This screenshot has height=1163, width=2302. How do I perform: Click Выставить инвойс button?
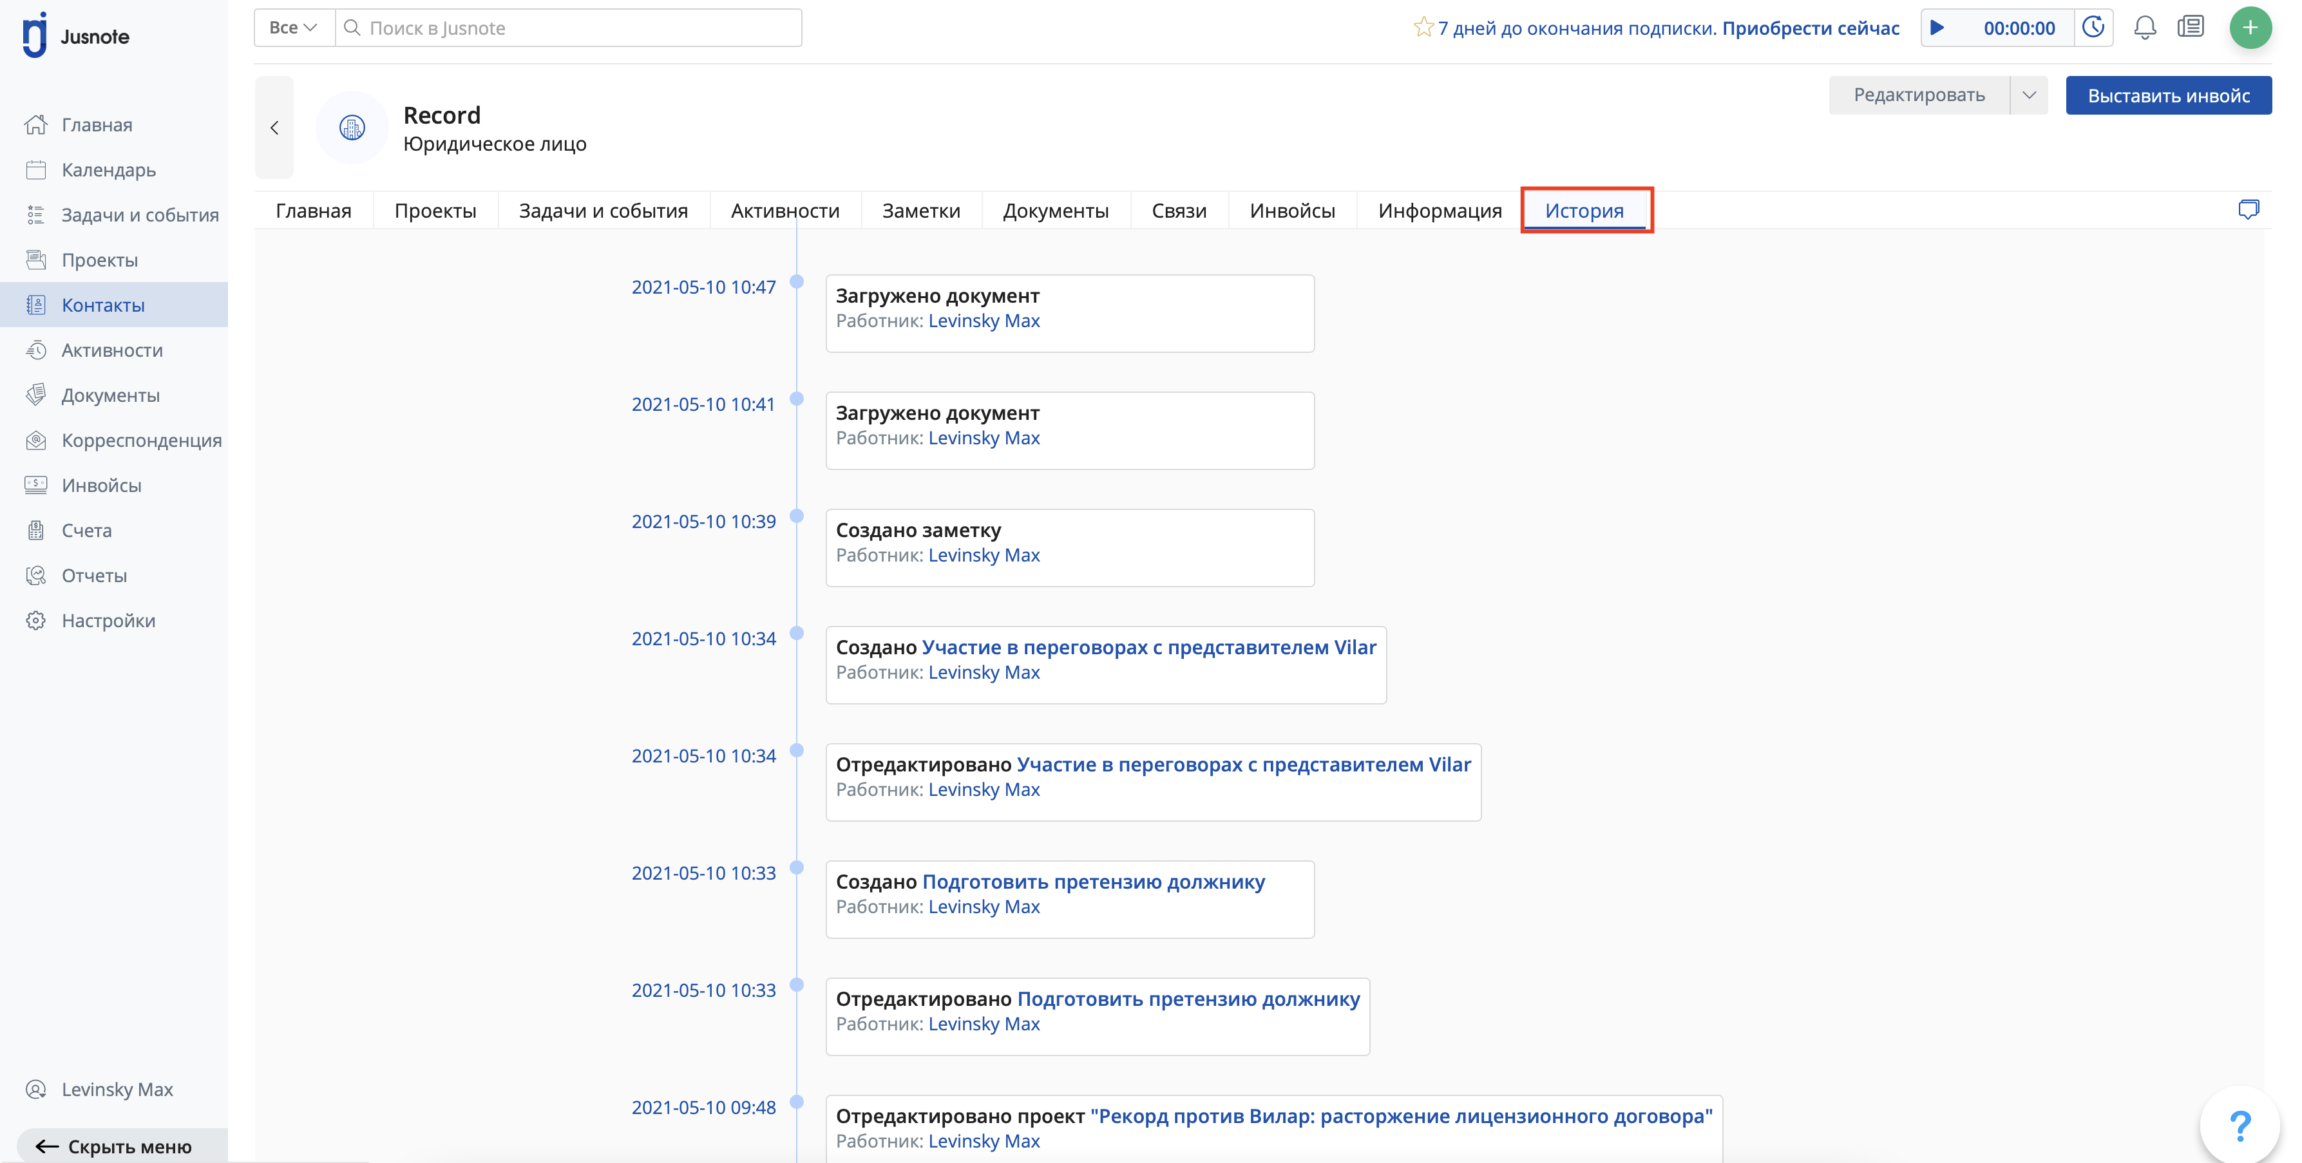click(2168, 95)
